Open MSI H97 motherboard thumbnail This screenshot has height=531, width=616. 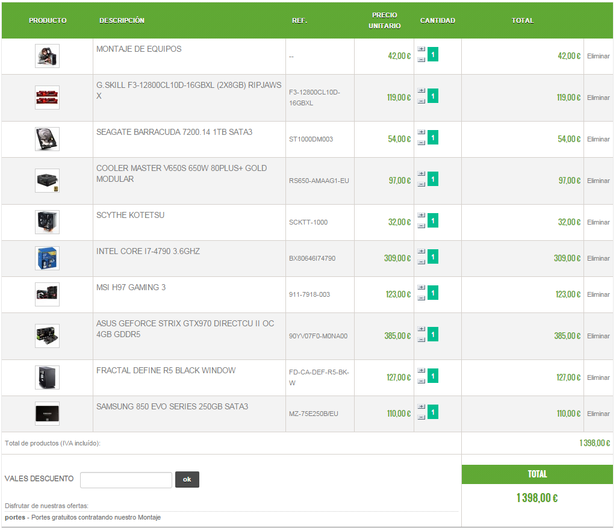pyautogui.click(x=47, y=295)
